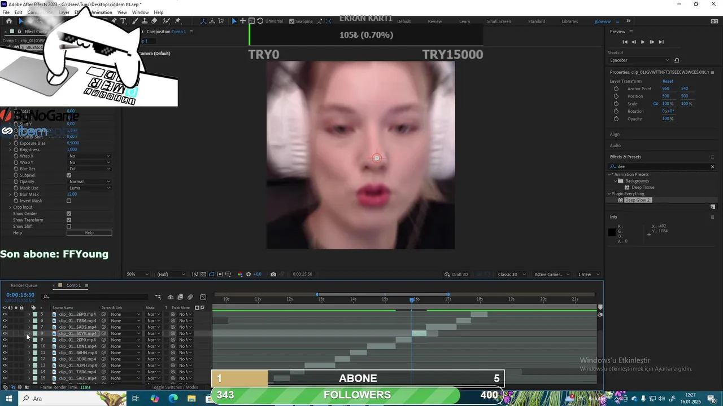The width and height of the screenshot is (723, 406).
Task: Expand layer 10 clip_01...1XN1.mp4 properties
Action: point(29,346)
